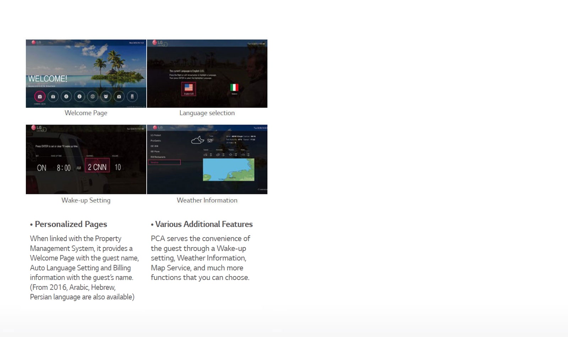Click the LG logo on Welcome screen
The image size is (568, 337).
[36, 42]
